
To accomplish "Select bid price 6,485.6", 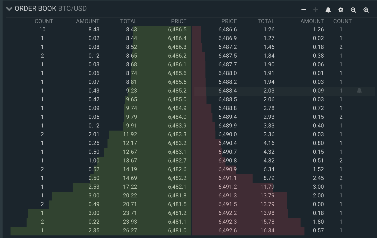I will point(177,73).
